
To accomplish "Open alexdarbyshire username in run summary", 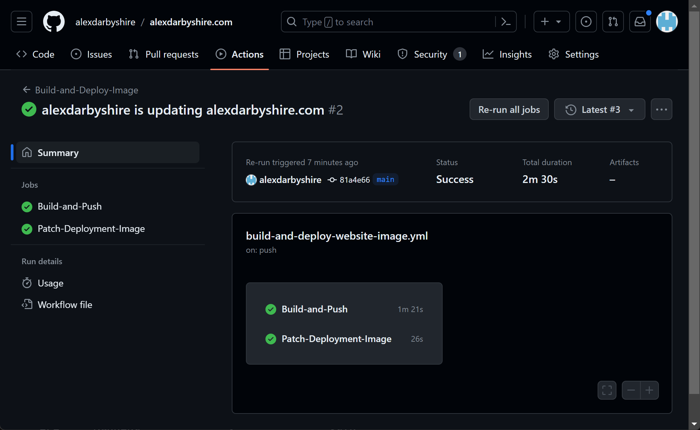I will click(x=290, y=180).
